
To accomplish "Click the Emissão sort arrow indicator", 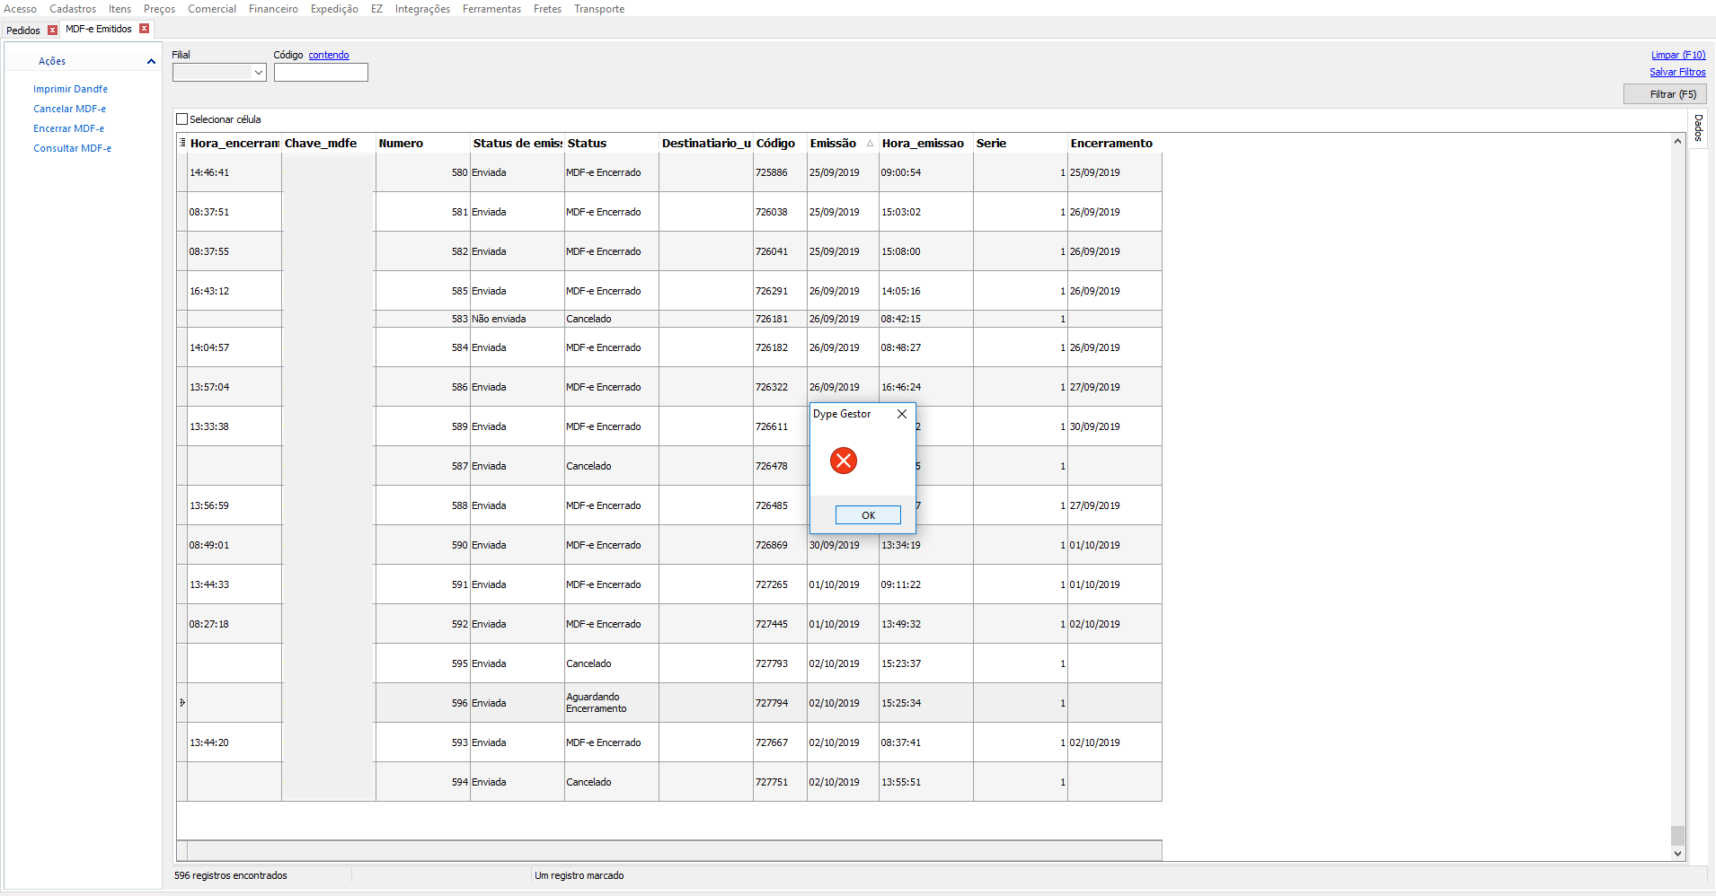I will point(870,144).
